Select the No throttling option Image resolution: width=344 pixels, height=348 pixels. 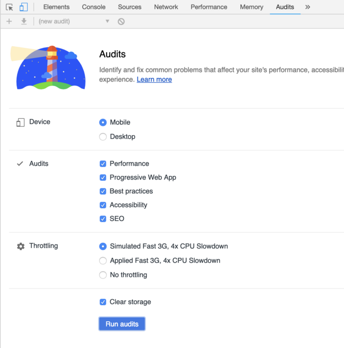(103, 275)
